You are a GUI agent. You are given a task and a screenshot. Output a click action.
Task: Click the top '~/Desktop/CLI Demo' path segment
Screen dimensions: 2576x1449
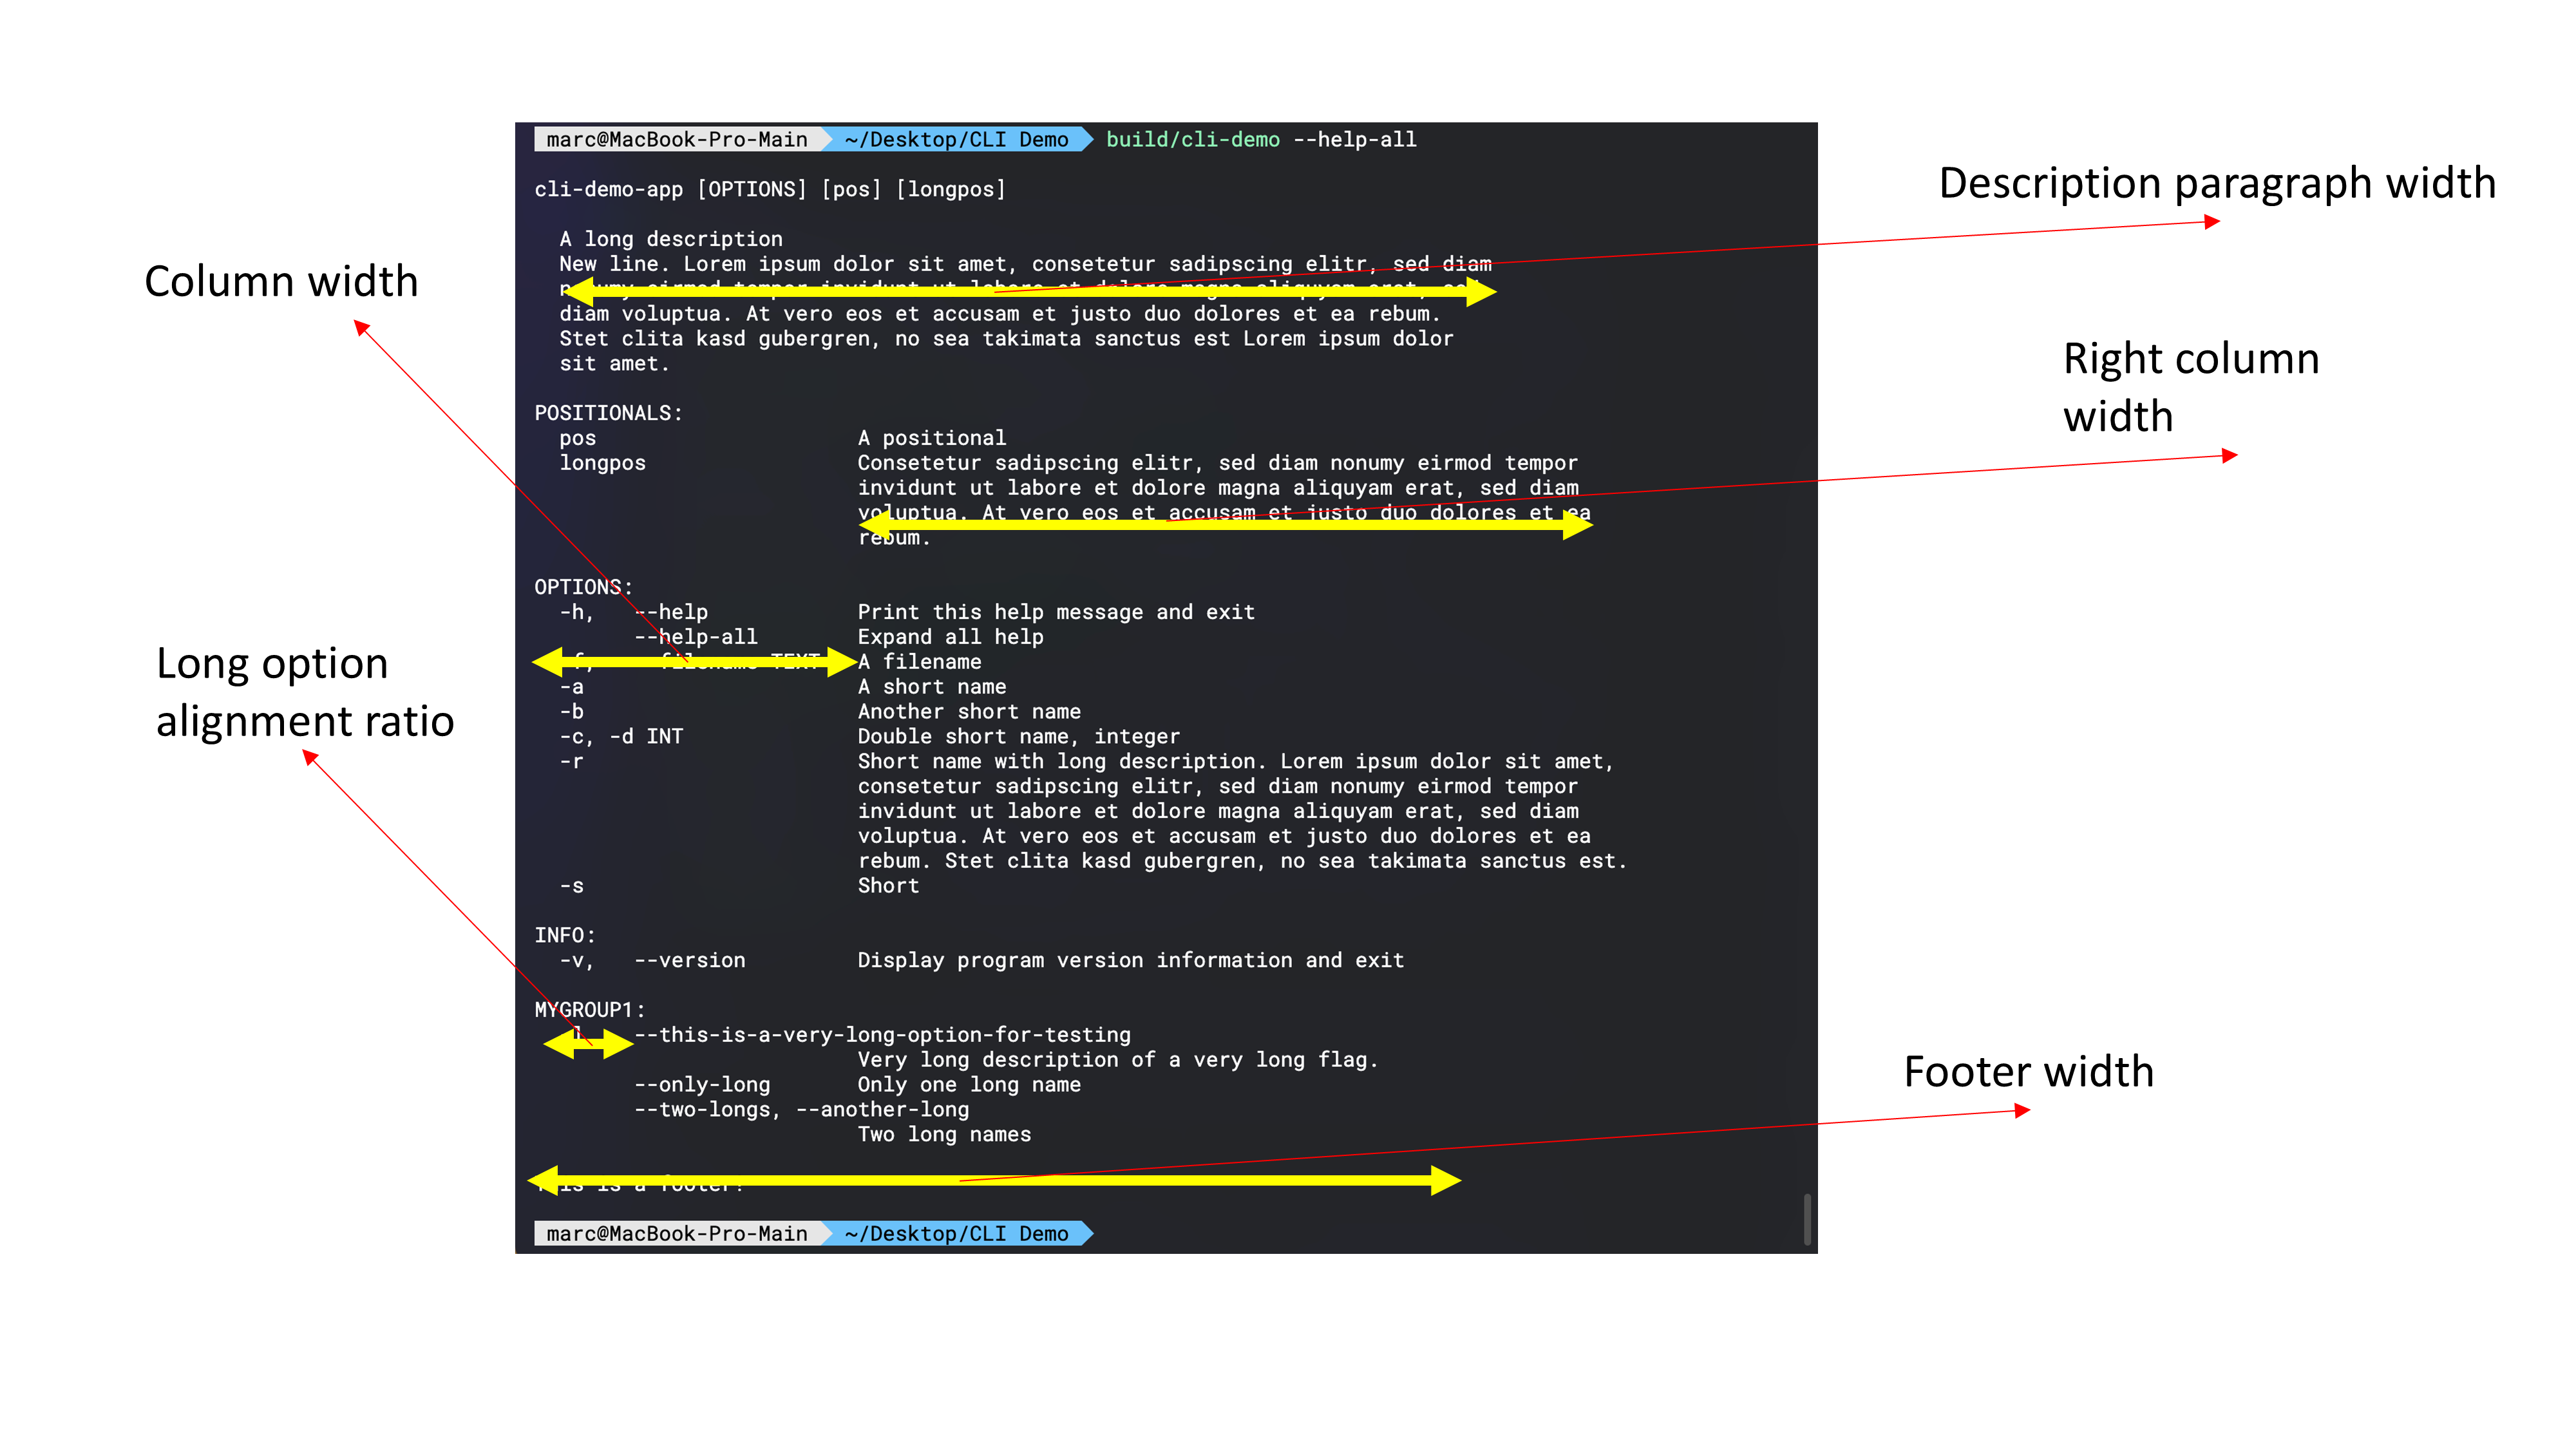pos(956,140)
